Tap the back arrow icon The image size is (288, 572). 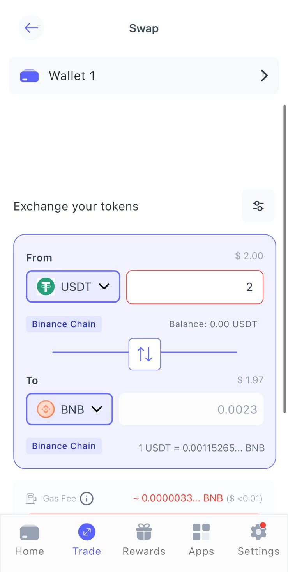[31, 28]
